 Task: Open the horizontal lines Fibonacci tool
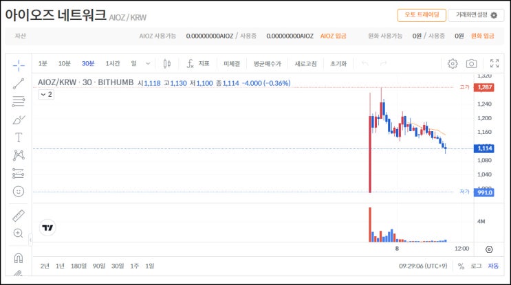coord(19,102)
